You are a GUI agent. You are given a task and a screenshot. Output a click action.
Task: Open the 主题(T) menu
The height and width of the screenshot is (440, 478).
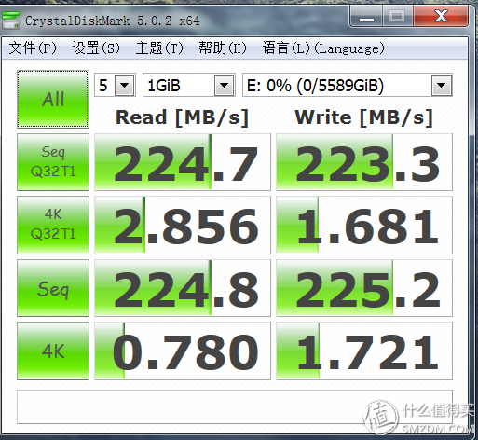coord(159,48)
